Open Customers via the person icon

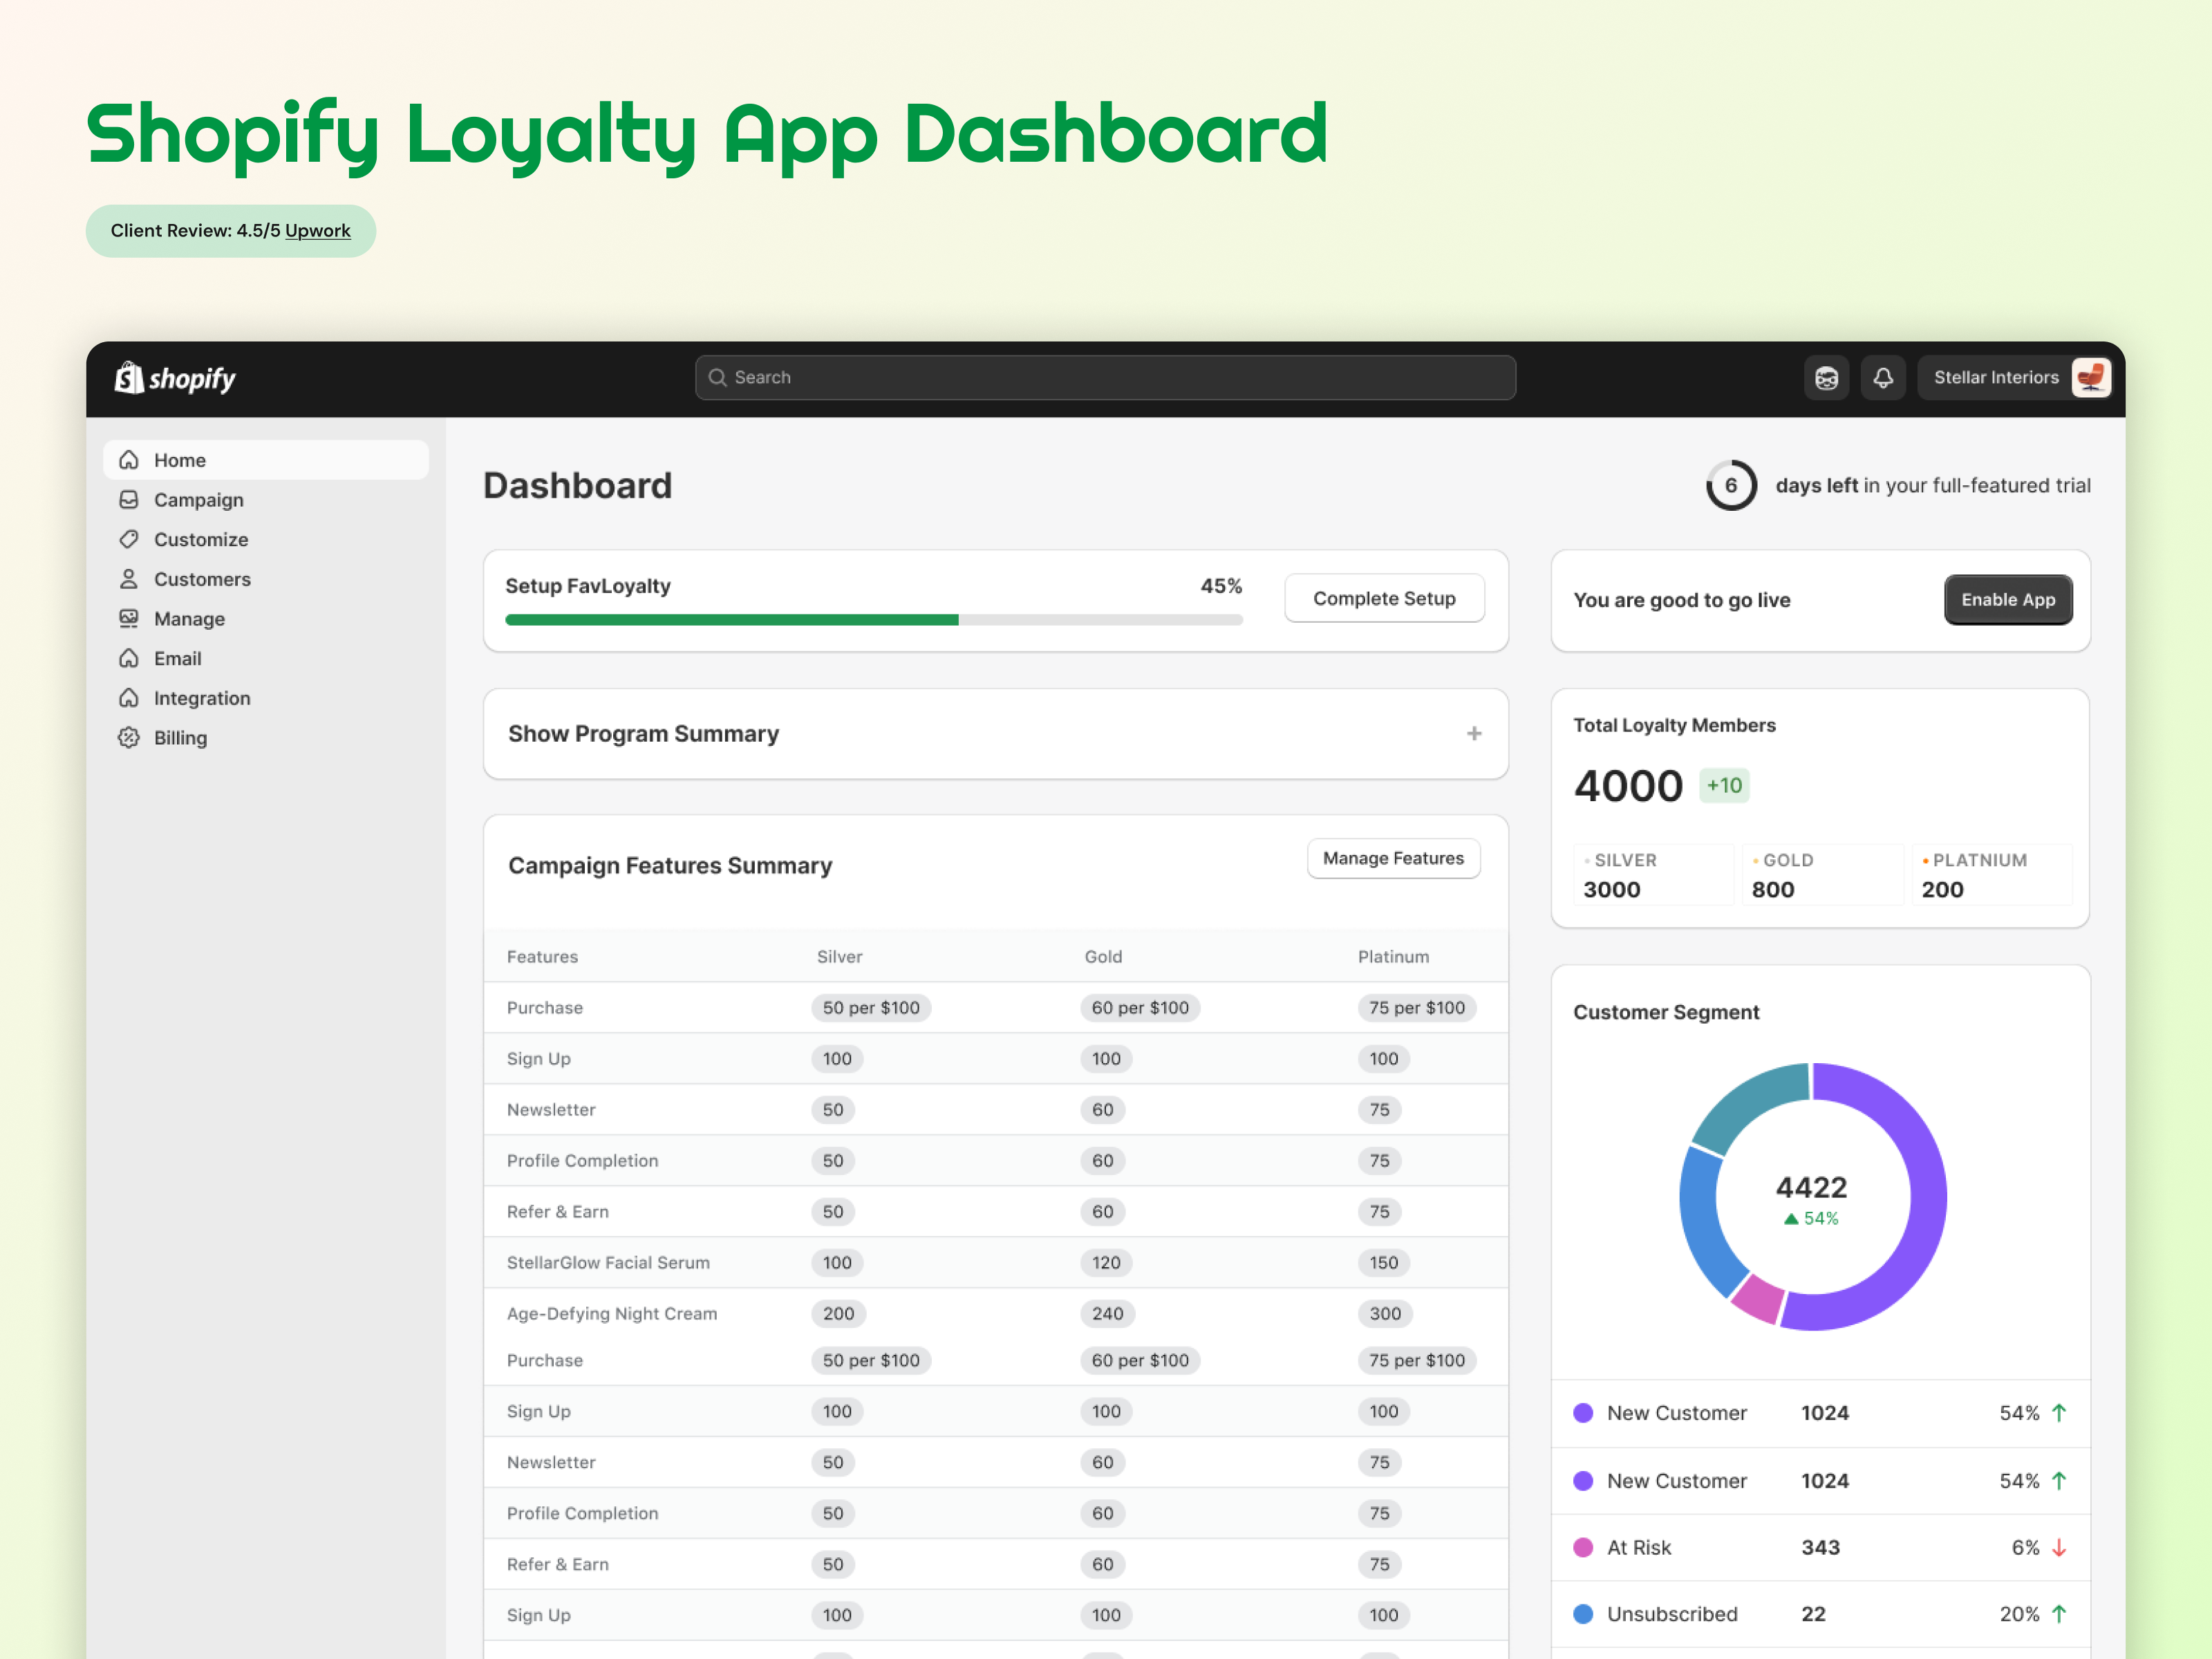[x=129, y=579]
